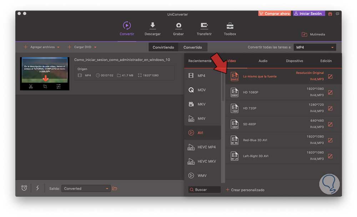Viewport: 357px width, 217px height.
Task: Choose MP4 in the format list
Action: [x=203, y=75]
